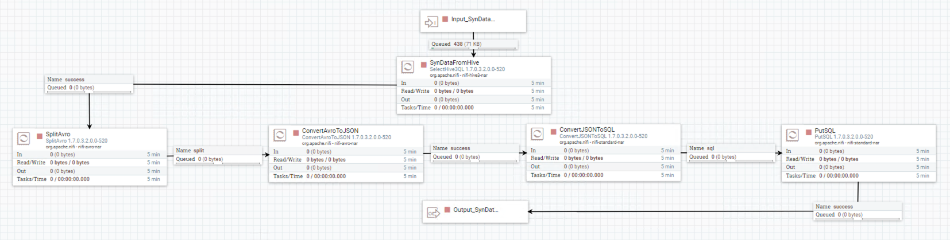Click the Read/Write row of the PutSQL processor
The image size is (950, 240).
coord(858,159)
